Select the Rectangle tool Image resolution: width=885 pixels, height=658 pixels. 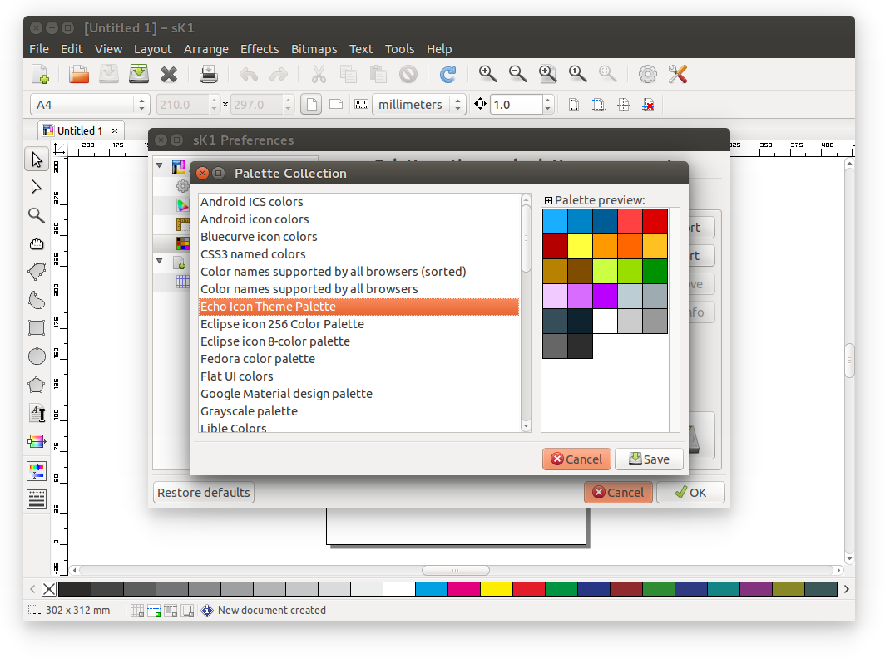pyautogui.click(x=37, y=328)
